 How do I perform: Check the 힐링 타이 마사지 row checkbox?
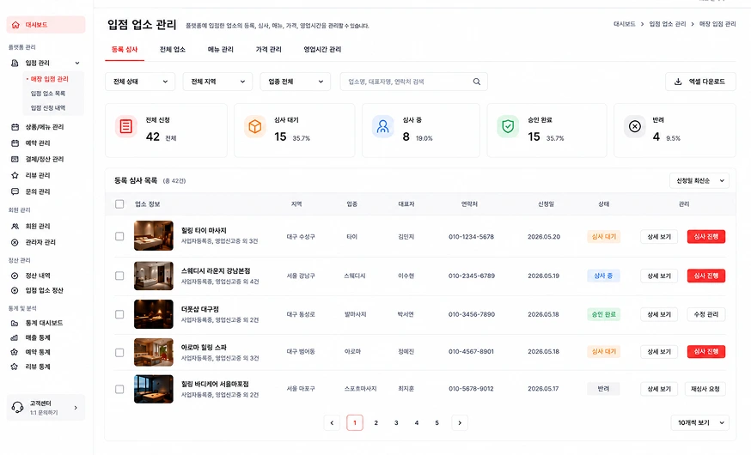pos(119,236)
